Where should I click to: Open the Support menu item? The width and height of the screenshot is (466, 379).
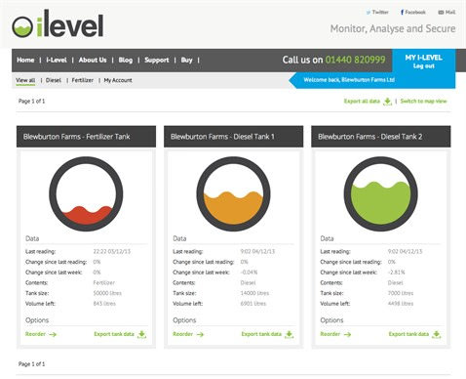pyautogui.click(x=157, y=60)
